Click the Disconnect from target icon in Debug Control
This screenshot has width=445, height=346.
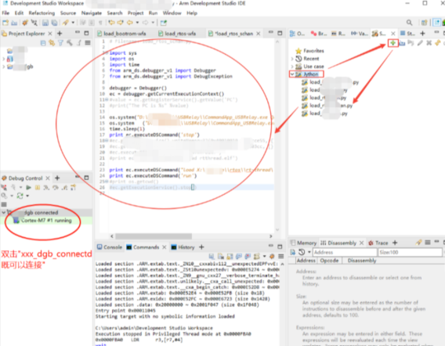point(4,187)
